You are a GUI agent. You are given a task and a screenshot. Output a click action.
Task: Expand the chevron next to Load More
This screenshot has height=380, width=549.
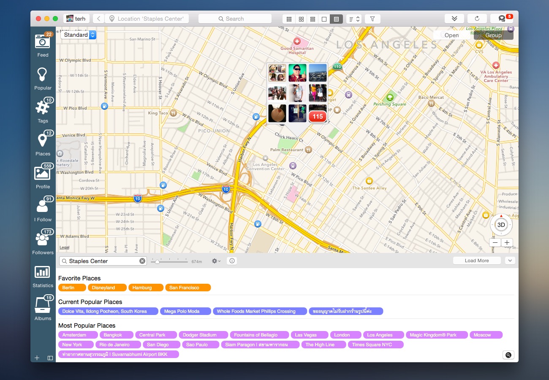pyautogui.click(x=510, y=261)
